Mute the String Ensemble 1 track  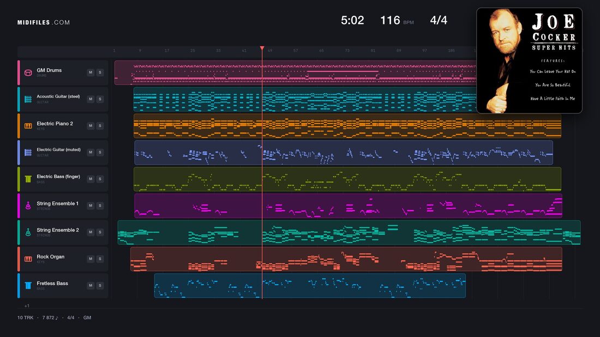click(91, 206)
